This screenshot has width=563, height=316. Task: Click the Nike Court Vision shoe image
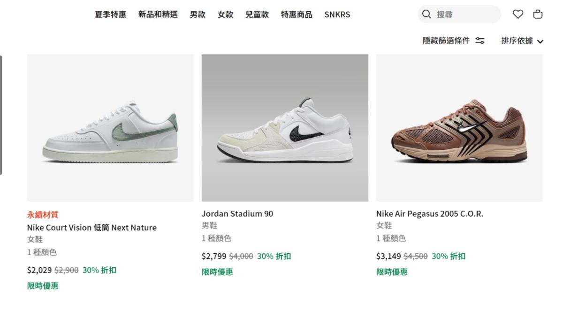pos(110,127)
